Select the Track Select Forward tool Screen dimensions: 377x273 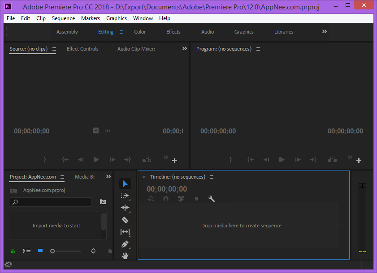click(125, 196)
